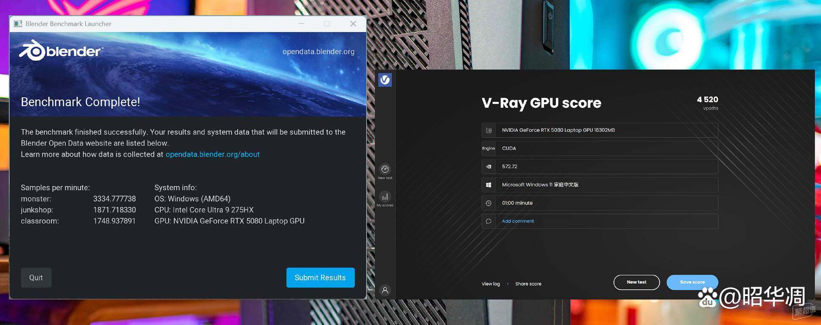Click New test button at bottom of V-Ray
Screen dimensions: 821x325
pyautogui.click(x=636, y=282)
